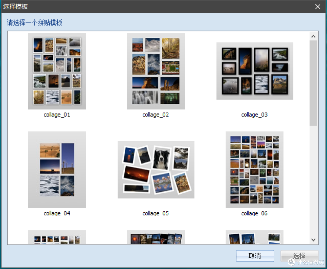The height and width of the screenshot is (269, 327).
Task: Select the collage_02 template thumbnail
Action: (x=156, y=71)
